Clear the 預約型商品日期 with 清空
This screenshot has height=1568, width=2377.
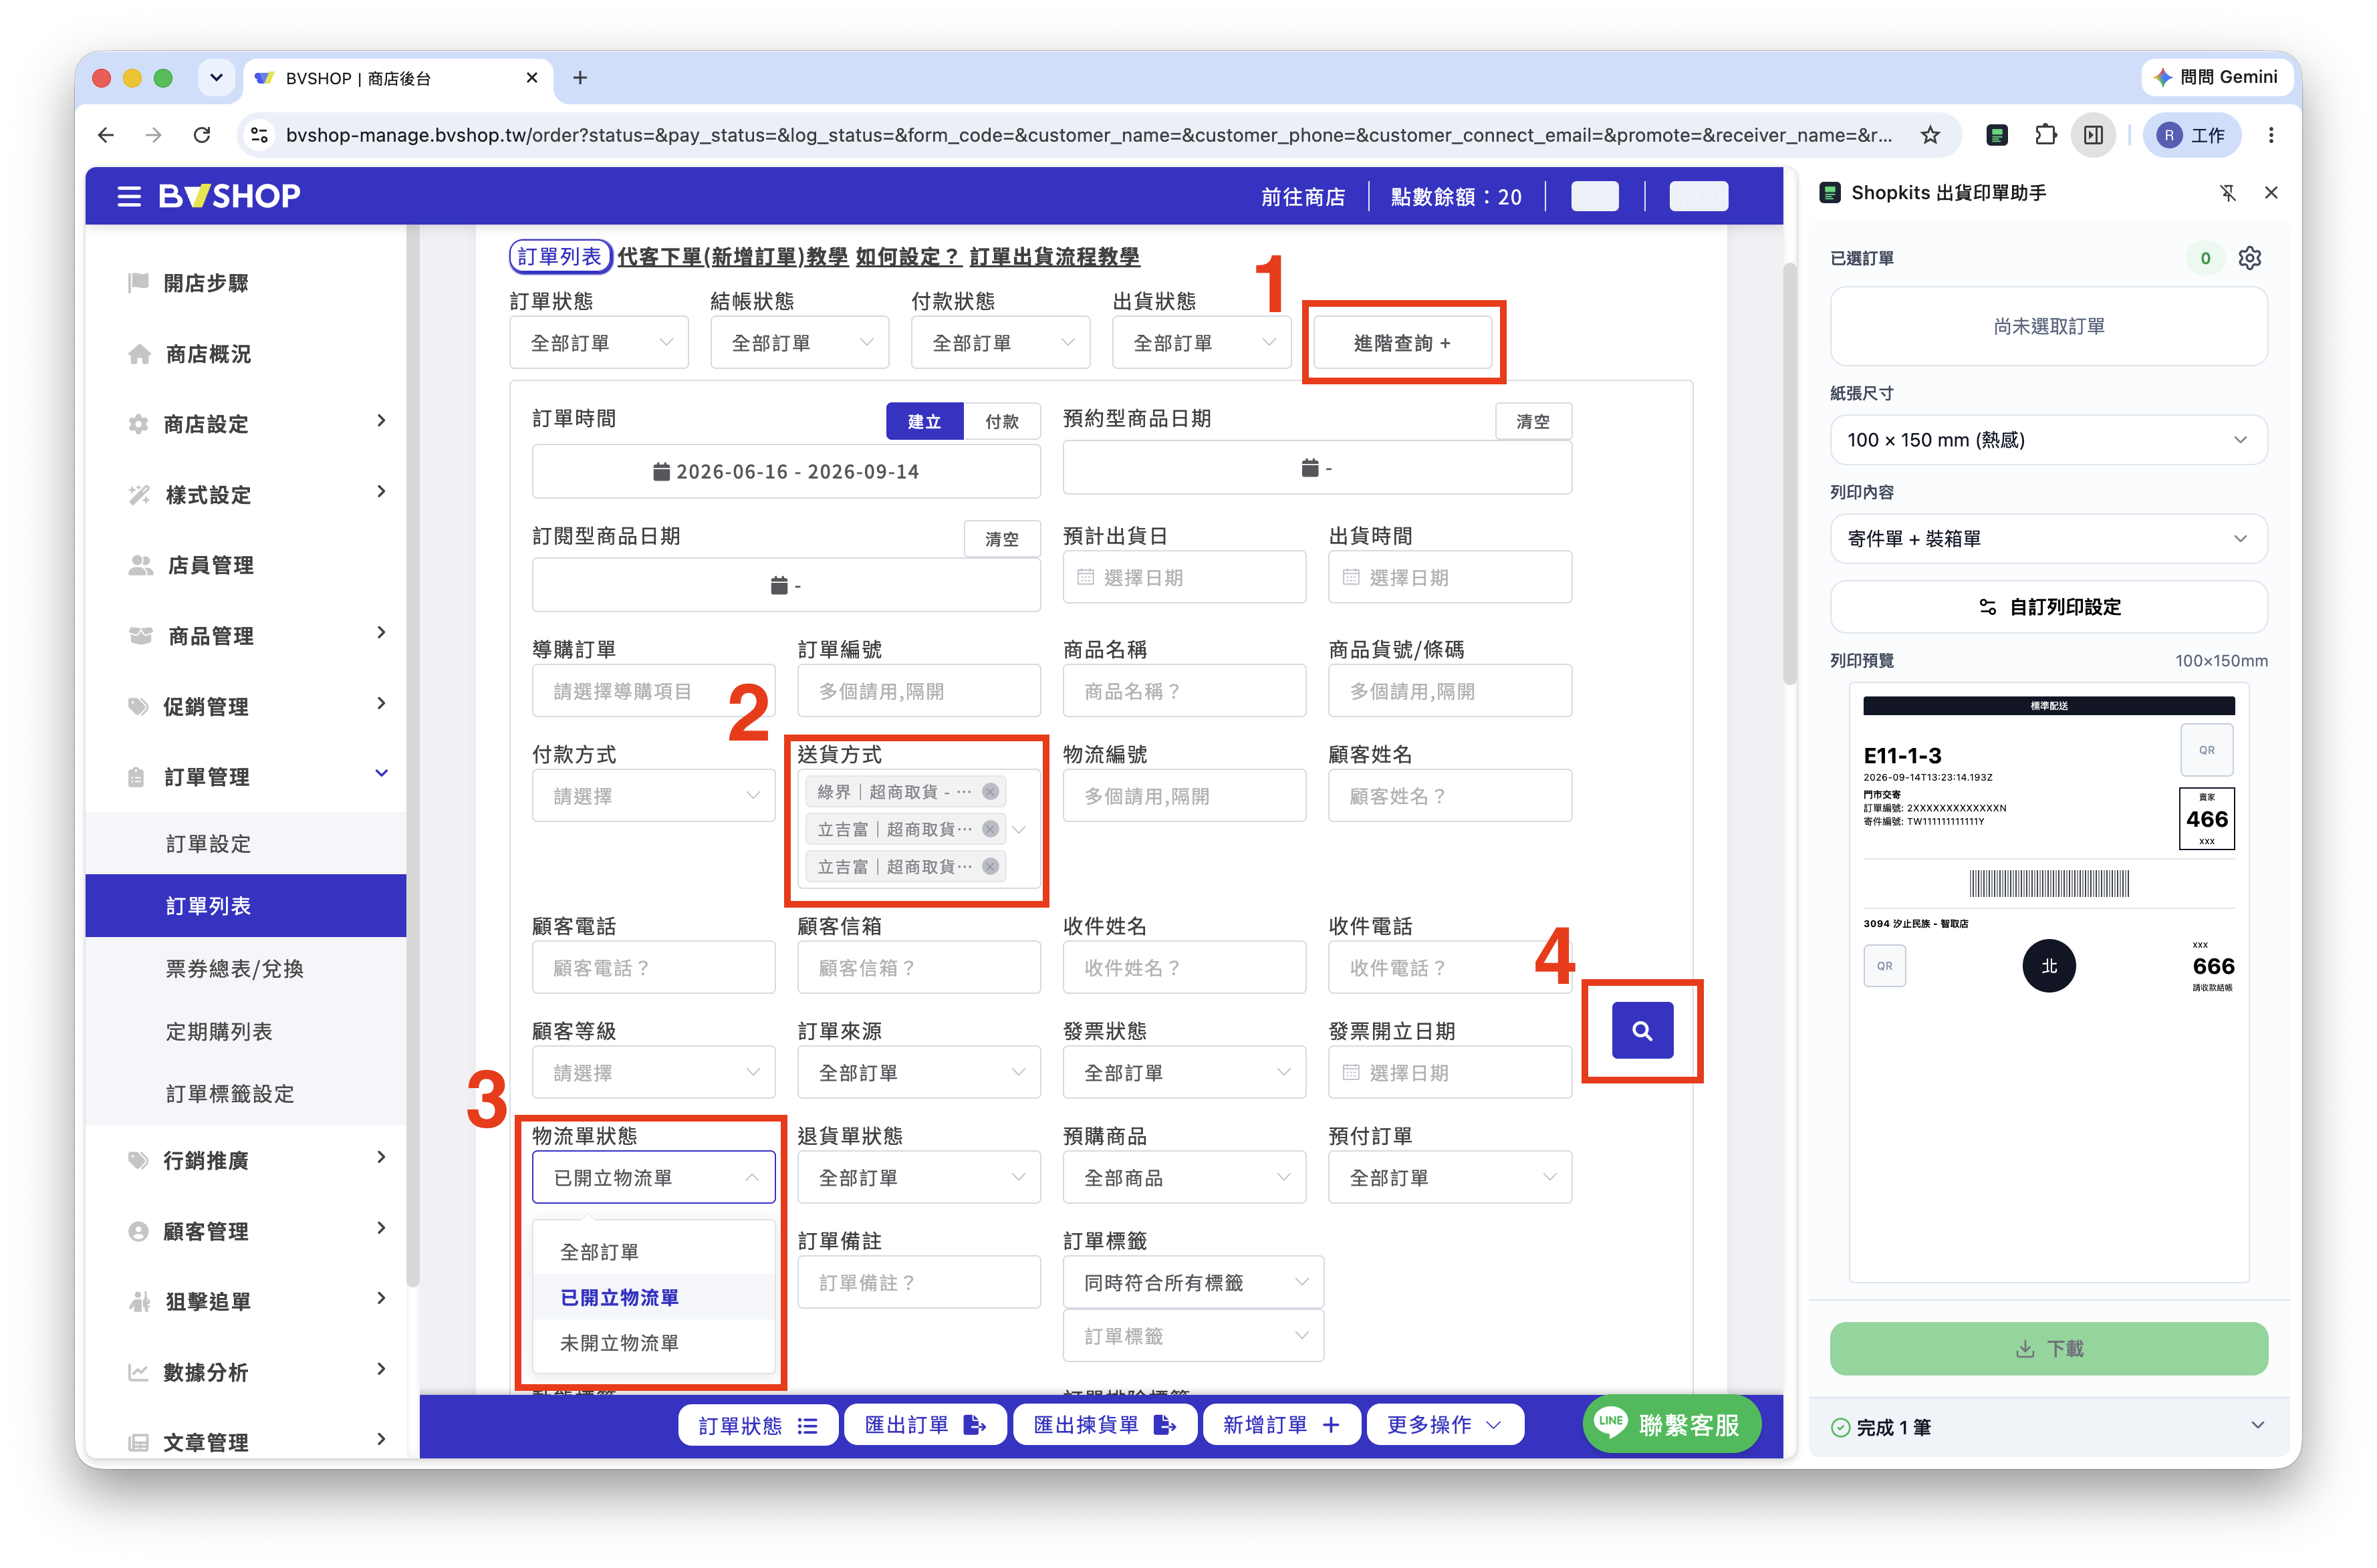[x=1532, y=421]
